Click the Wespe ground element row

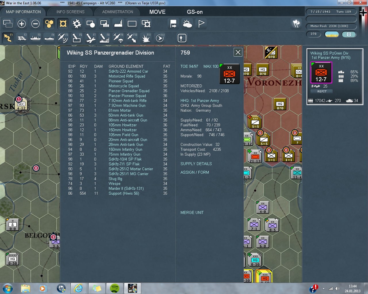coord(118,183)
